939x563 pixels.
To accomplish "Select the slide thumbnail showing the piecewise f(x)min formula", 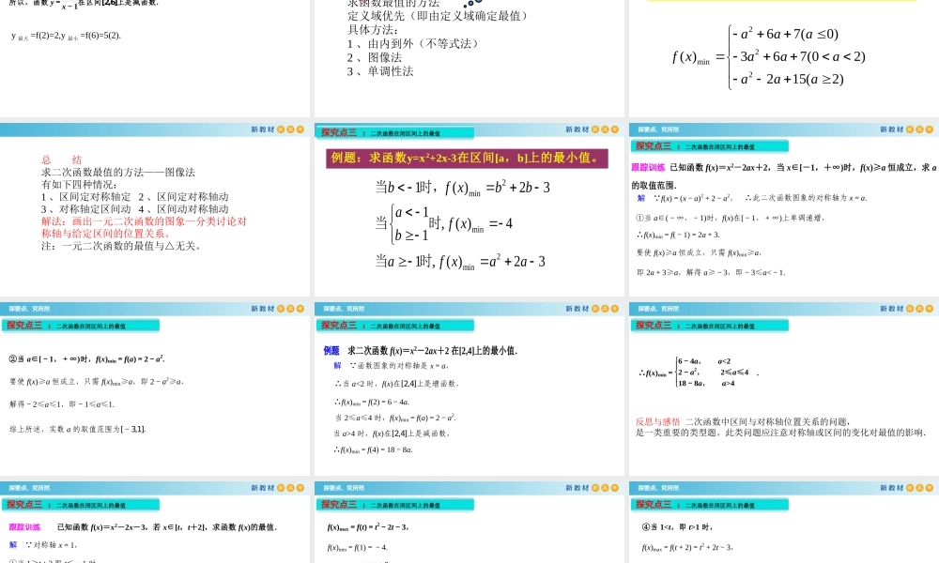I will [x=782, y=56].
